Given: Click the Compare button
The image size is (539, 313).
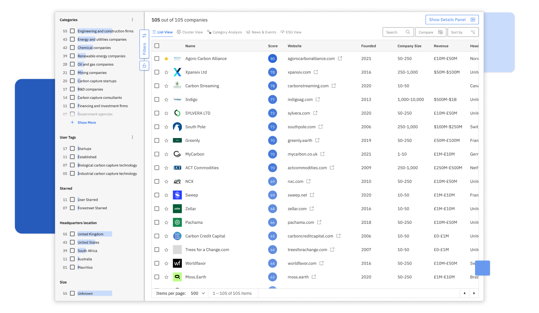Looking at the screenshot, I should (x=431, y=32).
